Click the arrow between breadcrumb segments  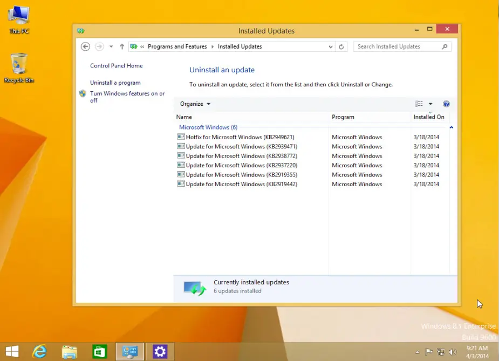[213, 47]
